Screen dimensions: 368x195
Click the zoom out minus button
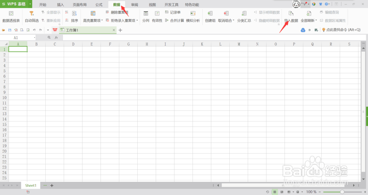coord(320,192)
